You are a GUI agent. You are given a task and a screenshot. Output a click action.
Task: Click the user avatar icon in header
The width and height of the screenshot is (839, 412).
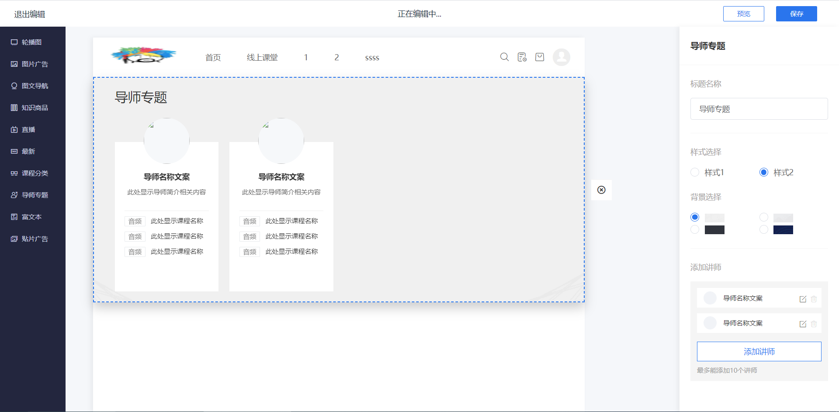(x=561, y=57)
